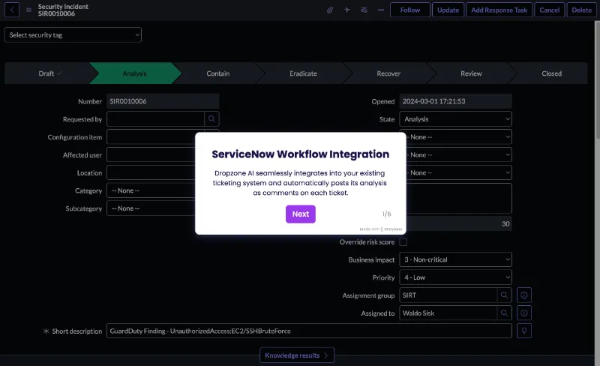The image size is (600, 366).
Task: Open the State dropdown showing Analysis
Action: (456, 119)
